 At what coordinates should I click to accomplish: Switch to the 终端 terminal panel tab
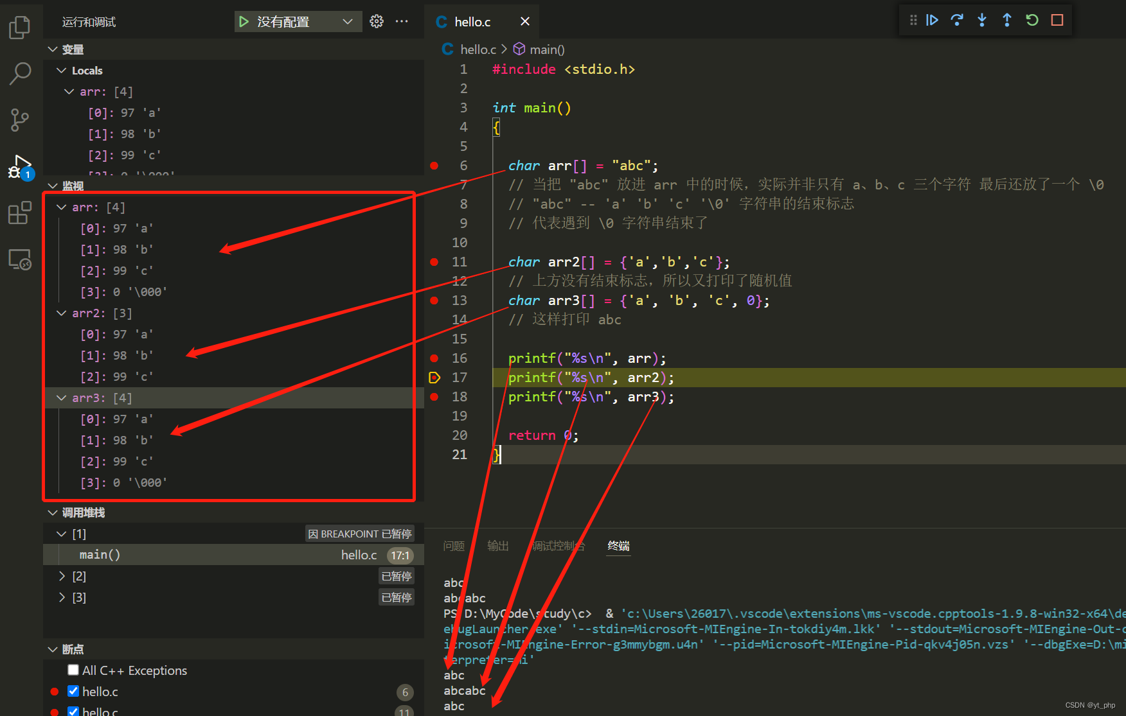tap(619, 546)
